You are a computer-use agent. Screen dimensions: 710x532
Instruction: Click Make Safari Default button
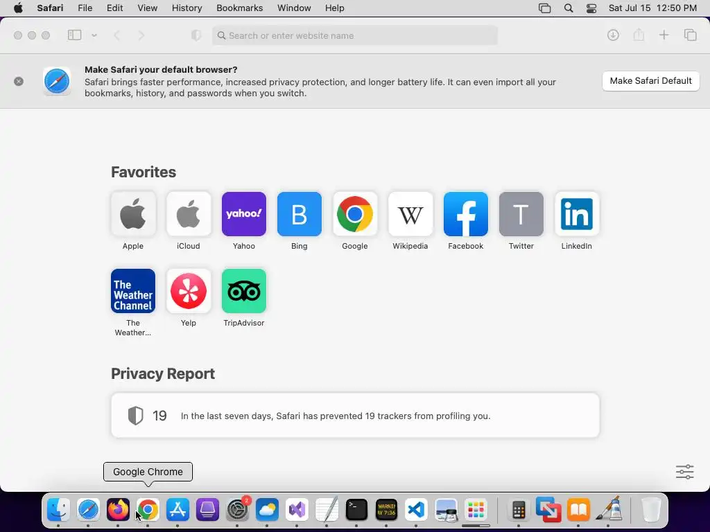click(650, 81)
